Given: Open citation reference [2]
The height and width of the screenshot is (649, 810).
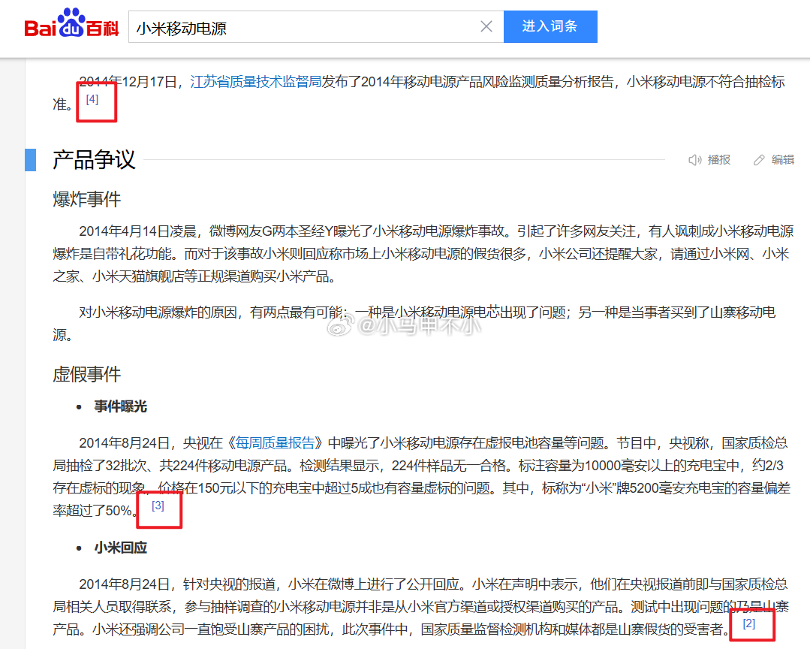Looking at the screenshot, I should [748, 623].
